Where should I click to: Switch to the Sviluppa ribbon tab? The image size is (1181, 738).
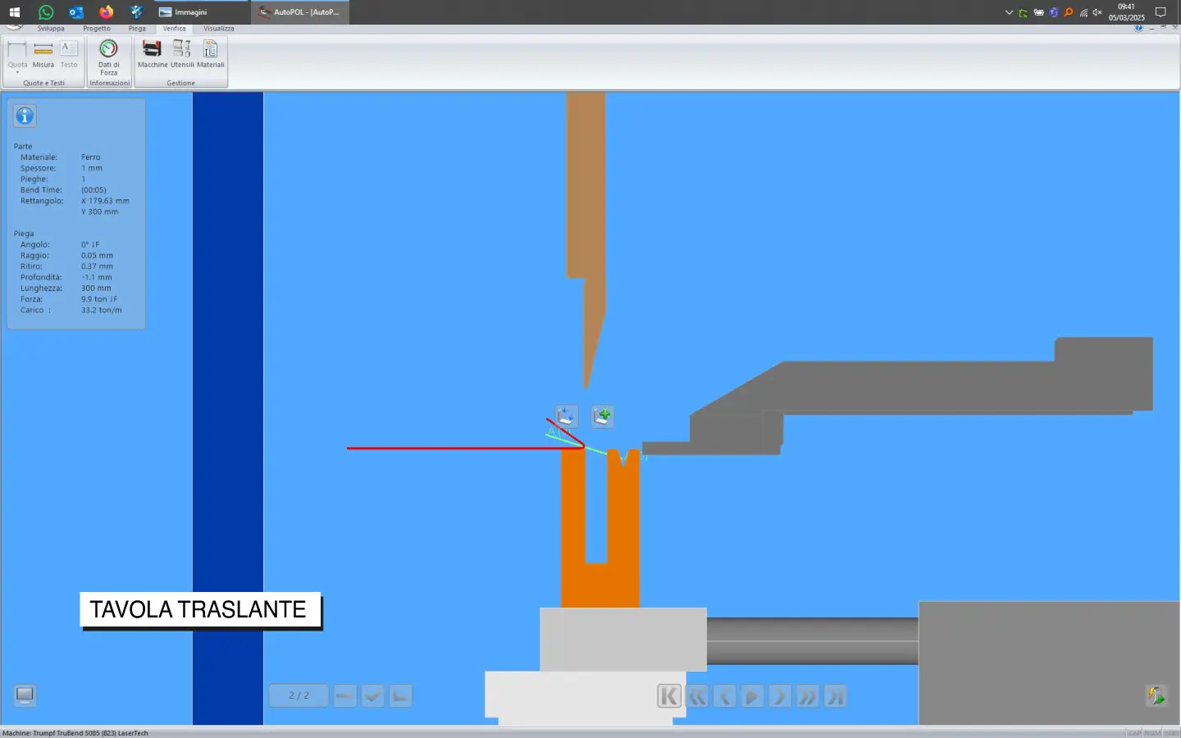(51, 29)
